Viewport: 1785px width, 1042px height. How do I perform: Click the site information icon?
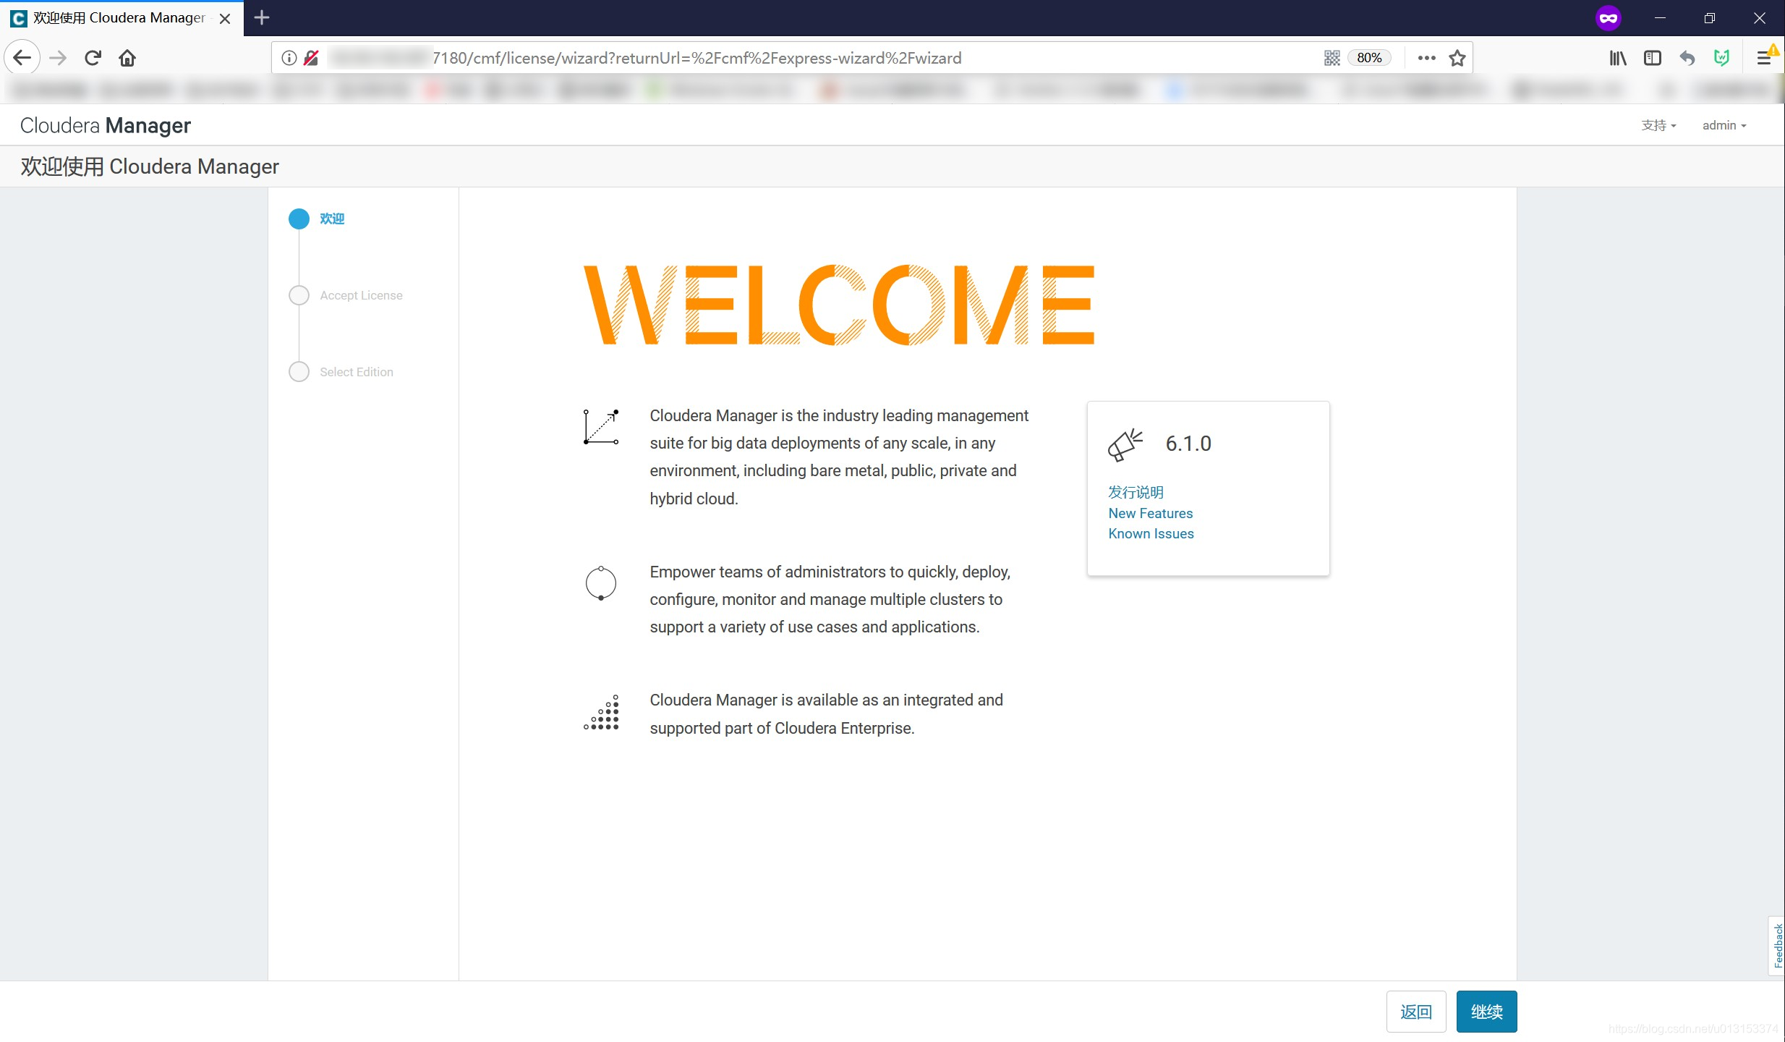(289, 58)
